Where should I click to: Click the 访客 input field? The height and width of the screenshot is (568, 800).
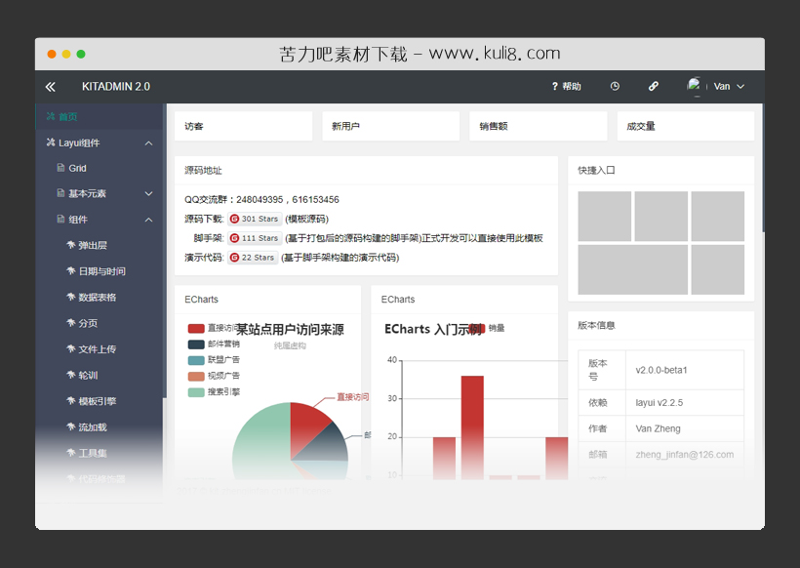pos(242,126)
